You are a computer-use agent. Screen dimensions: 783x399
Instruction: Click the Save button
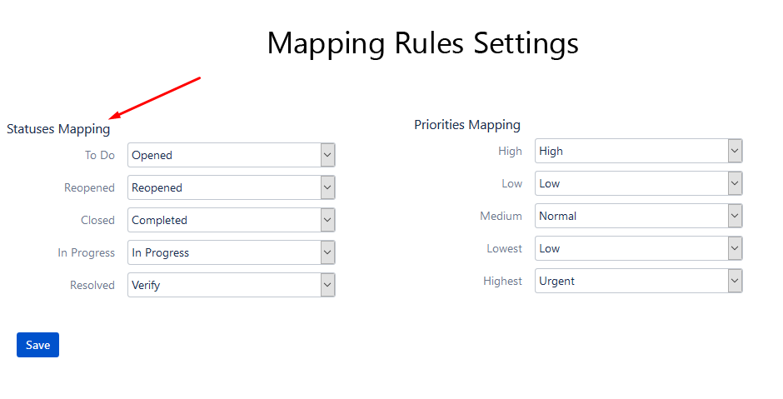point(37,345)
